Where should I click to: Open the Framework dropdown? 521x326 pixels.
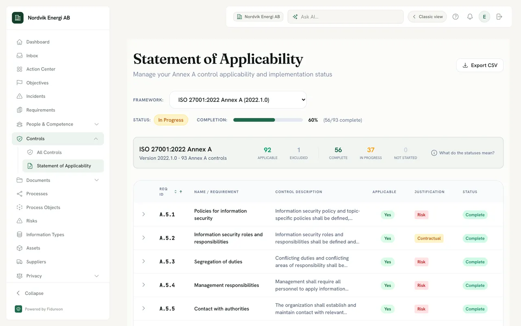[238, 100]
